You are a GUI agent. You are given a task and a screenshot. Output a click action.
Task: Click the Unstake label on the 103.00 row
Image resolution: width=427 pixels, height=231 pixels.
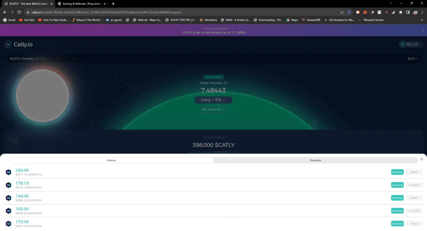click(414, 210)
